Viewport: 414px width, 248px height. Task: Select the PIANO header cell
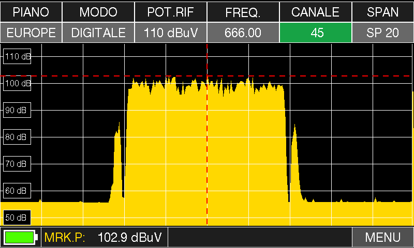31,12
